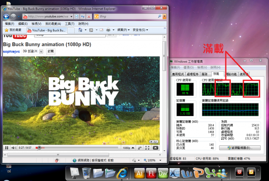Click the red power icon in dock
The image size is (269, 181).
(x=239, y=172)
